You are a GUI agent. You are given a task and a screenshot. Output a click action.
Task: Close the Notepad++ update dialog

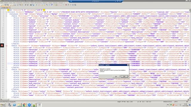pos(128,65)
